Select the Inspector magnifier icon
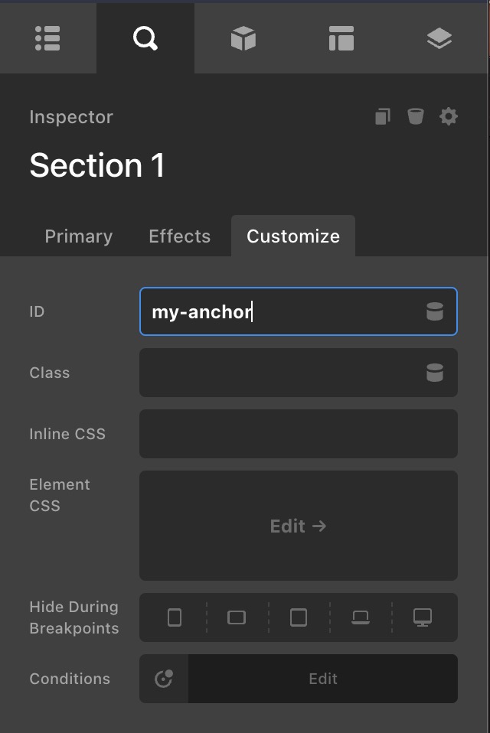Viewport: 490px width, 733px height. [145, 38]
